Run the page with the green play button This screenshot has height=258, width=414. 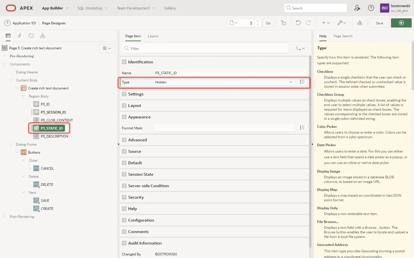tap(401, 23)
